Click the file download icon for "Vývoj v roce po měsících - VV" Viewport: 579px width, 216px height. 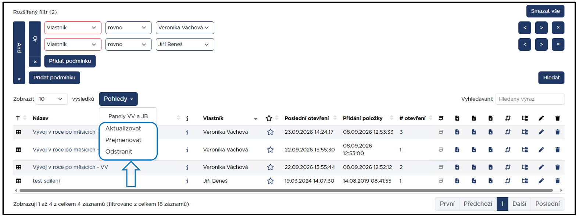[x=474, y=167]
